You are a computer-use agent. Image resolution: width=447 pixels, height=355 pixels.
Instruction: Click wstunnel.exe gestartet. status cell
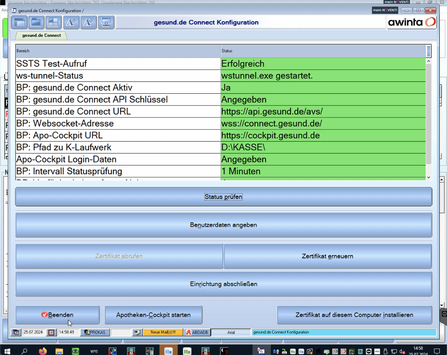coord(323,76)
